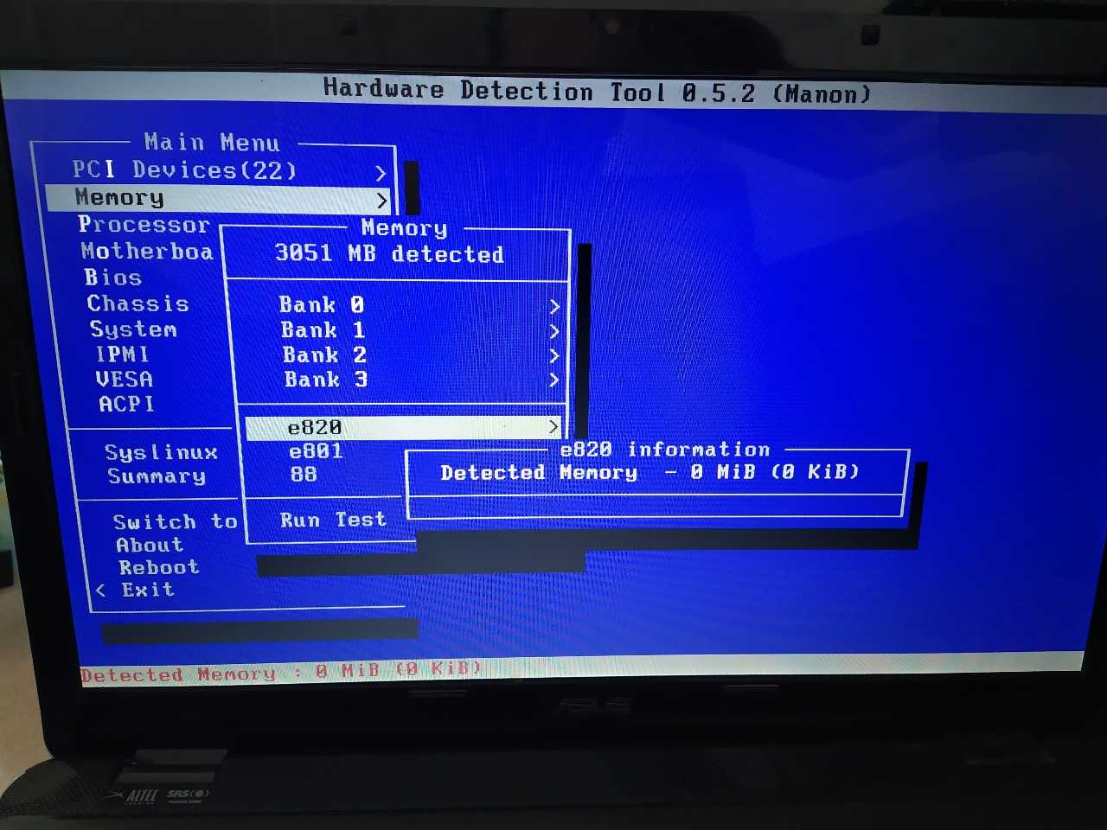Expand the Bank 3 submenu arrow
1107x830 pixels.
(554, 380)
